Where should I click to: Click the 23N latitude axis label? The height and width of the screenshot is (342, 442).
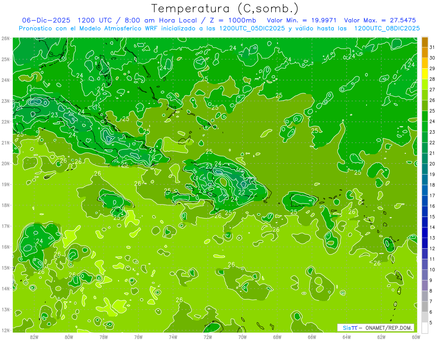(x=6, y=101)
